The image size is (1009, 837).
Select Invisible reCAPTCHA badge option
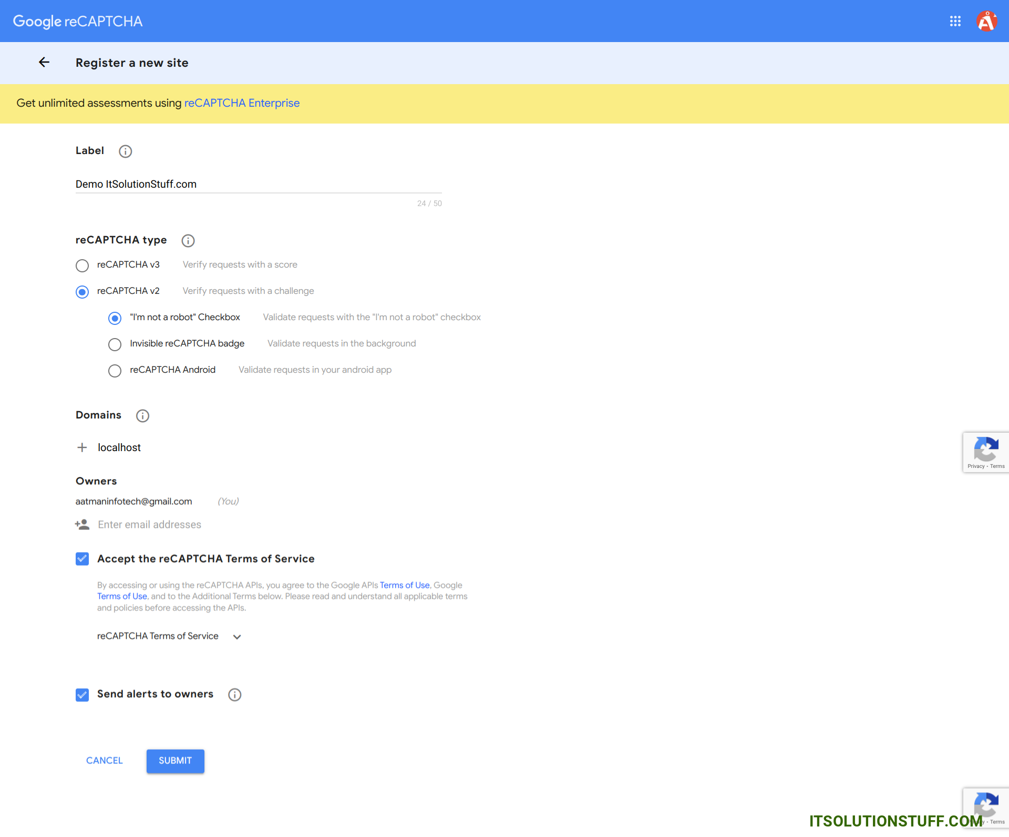(x=115, y=344)
